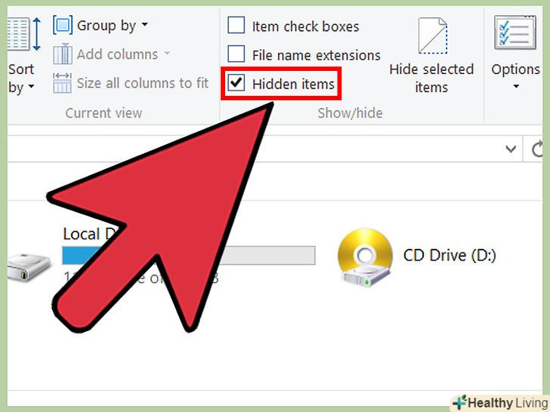Expand the address bar history chevron
The width and height of the screenshot is (550, 412).
pos(511,149)
